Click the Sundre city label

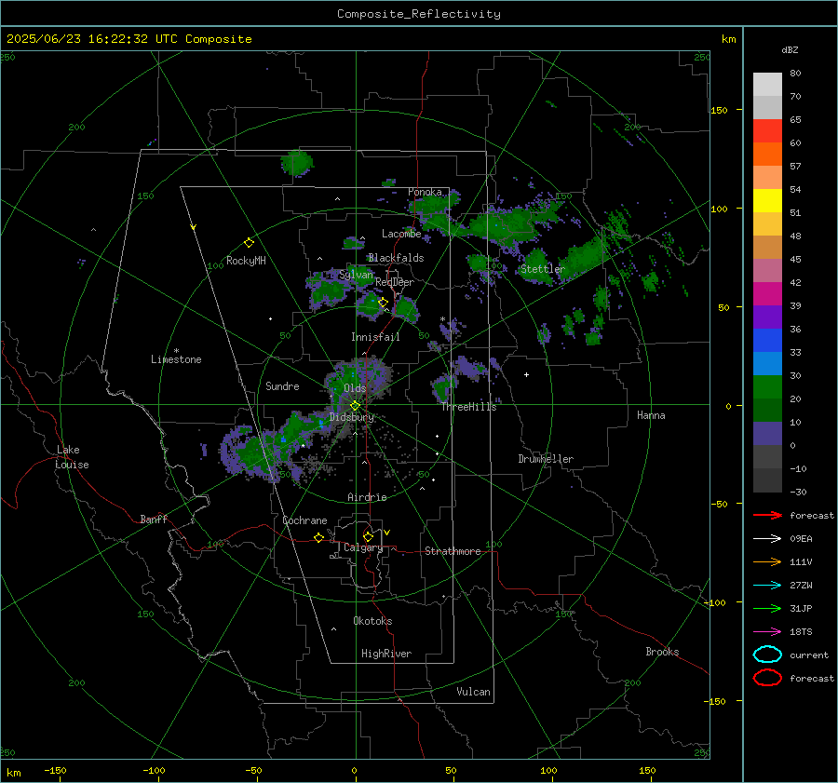(282, 386)
